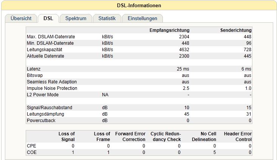
Task: Click the Forward Error Correction column header
Action: (130, 136)
